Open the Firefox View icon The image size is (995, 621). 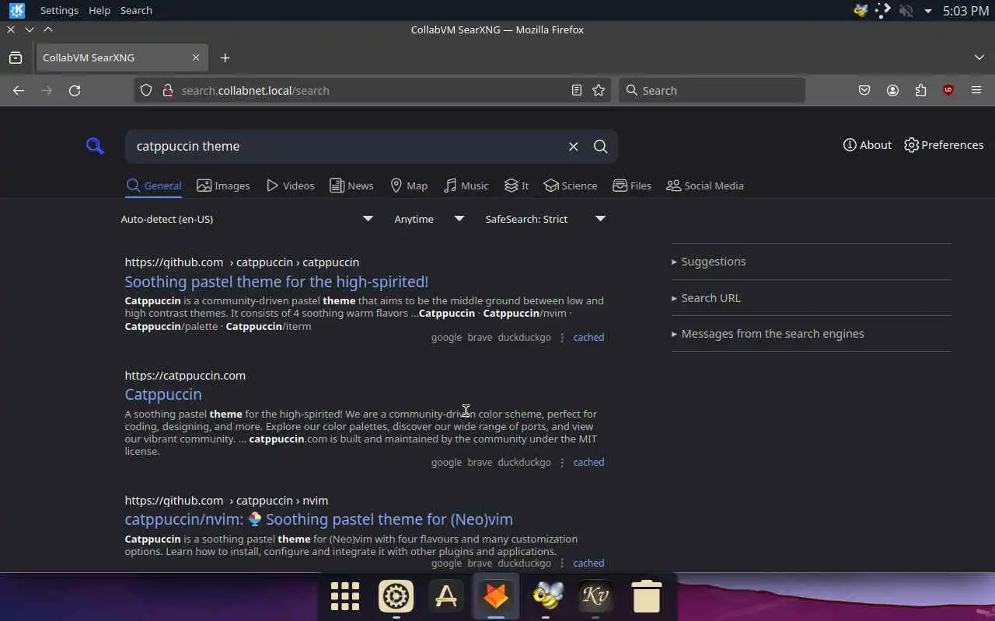point(16,57)
